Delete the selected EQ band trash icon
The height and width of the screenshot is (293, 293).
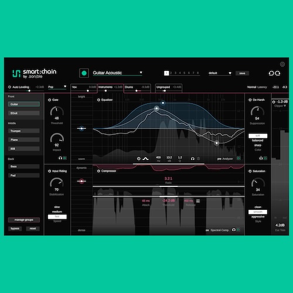[x=198, y=159]
